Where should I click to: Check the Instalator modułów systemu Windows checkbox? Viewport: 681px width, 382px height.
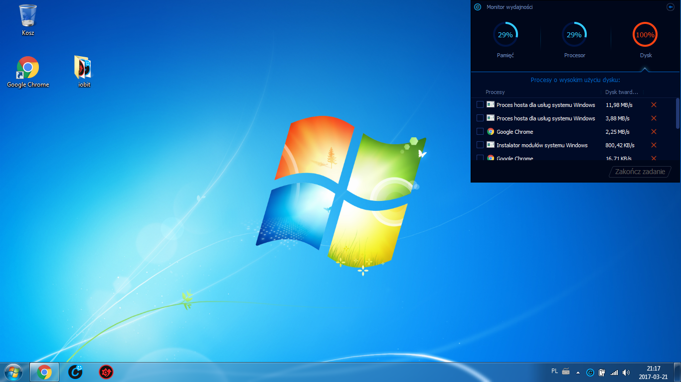click(x=480, y=145)
